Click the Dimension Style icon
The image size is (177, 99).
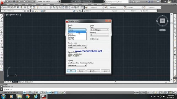[106, 7]
